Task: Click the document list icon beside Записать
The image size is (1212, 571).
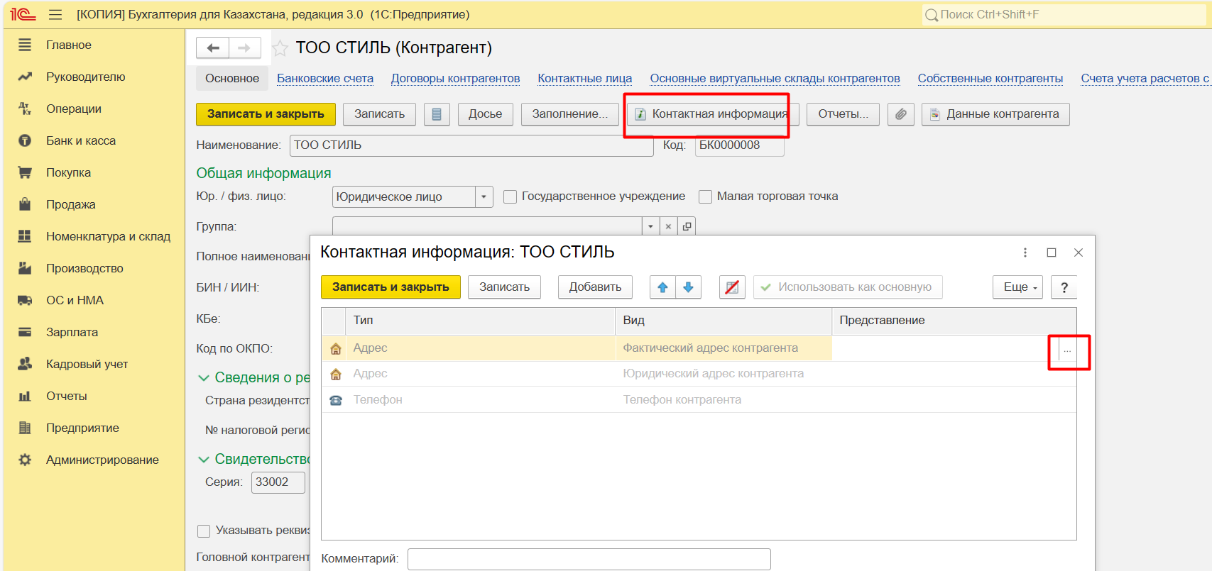Action: coord(437,114)
